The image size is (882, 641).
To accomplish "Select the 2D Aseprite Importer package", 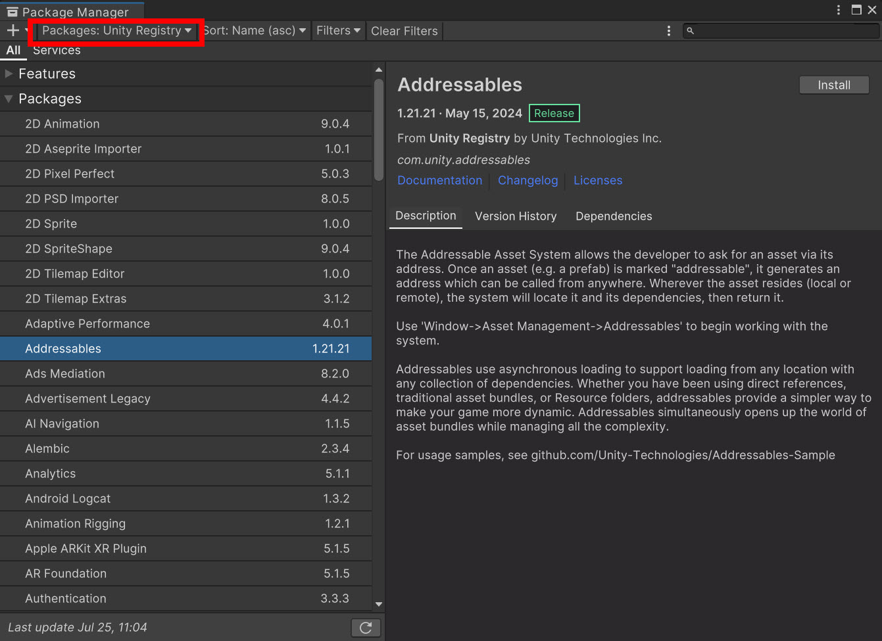I will (186, 149).
